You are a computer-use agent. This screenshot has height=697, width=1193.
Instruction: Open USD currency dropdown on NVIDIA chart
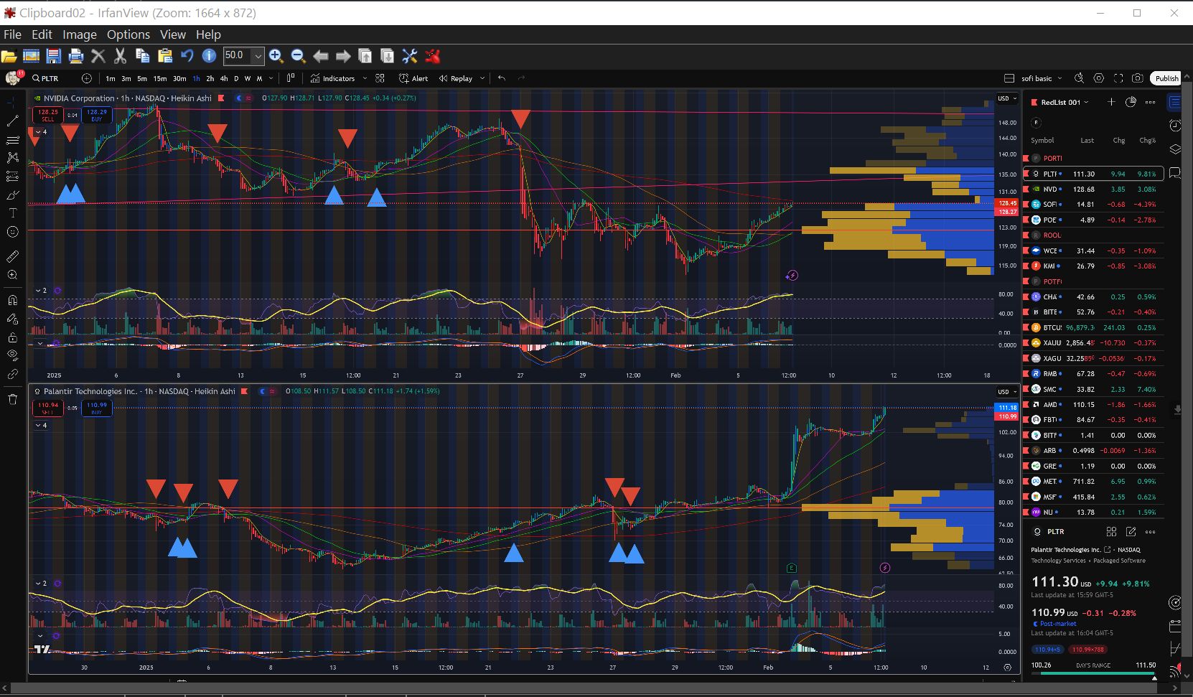pyautogui.click(x=1007, y=98)
